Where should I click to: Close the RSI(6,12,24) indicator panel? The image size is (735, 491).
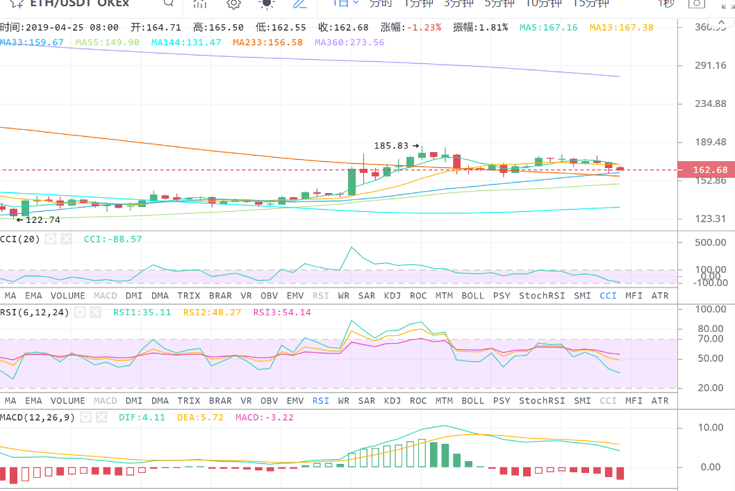pos(96,312)
